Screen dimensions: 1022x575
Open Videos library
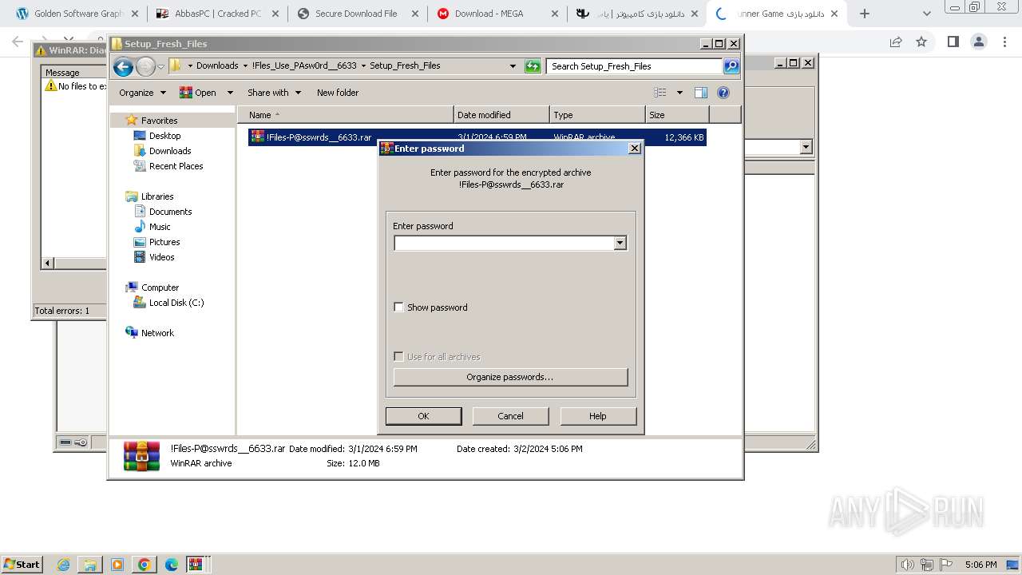coord(161,257)
